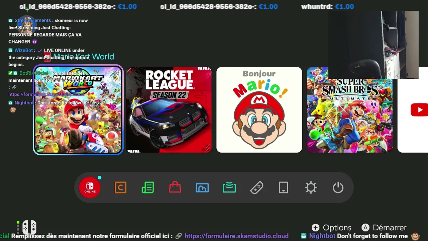Open the Virtual Game Cards icon
The image size is (428, 241).
pyautogui.click(x=284, y=187)
